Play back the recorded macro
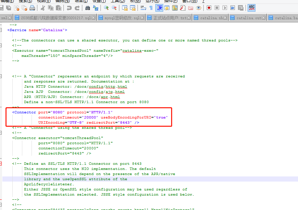The image size is (298, 210). 225,8
